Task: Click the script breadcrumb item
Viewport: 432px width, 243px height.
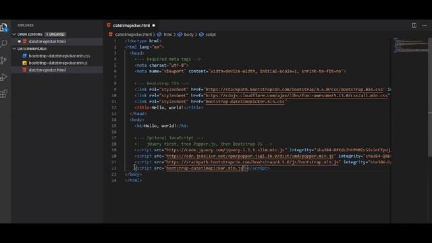Action: [211, 34]
